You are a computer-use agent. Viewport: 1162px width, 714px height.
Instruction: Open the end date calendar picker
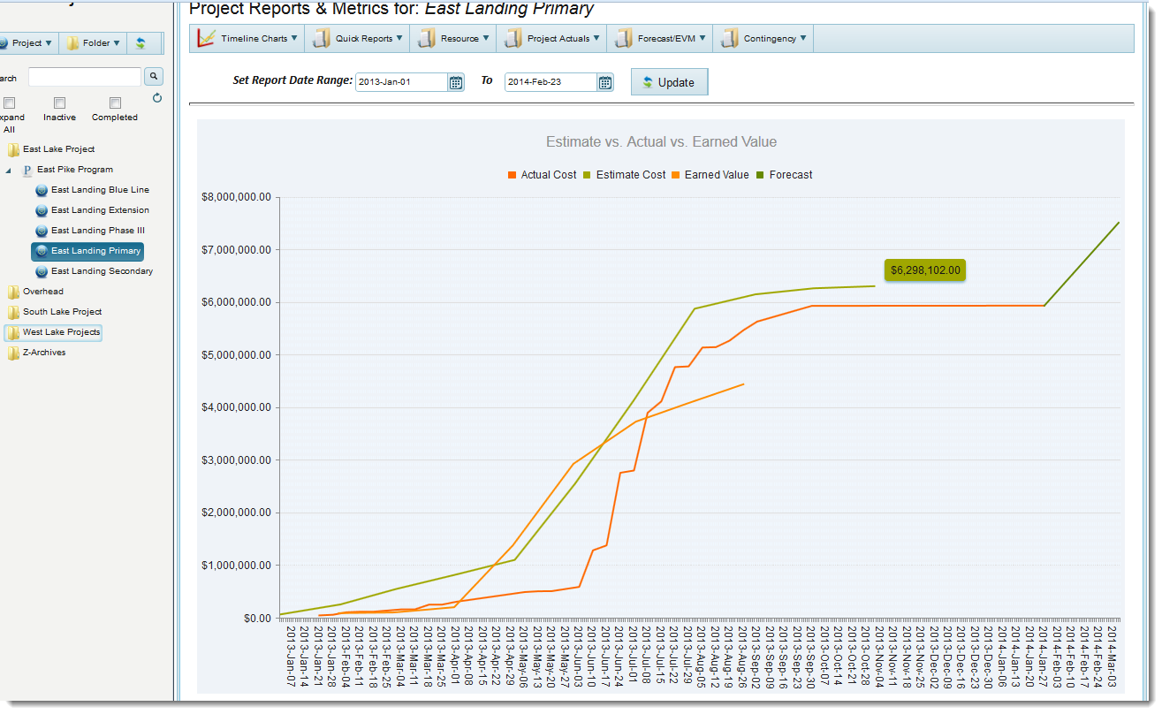click(604, 81)
